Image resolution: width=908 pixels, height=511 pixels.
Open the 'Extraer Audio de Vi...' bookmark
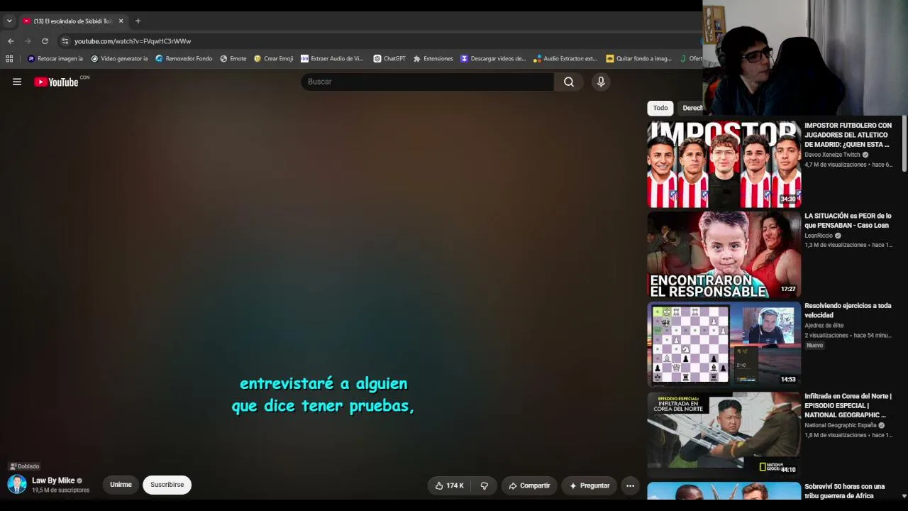[332, 59]
